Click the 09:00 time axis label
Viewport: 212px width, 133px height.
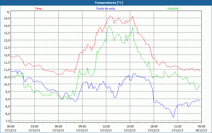[82, 126]
